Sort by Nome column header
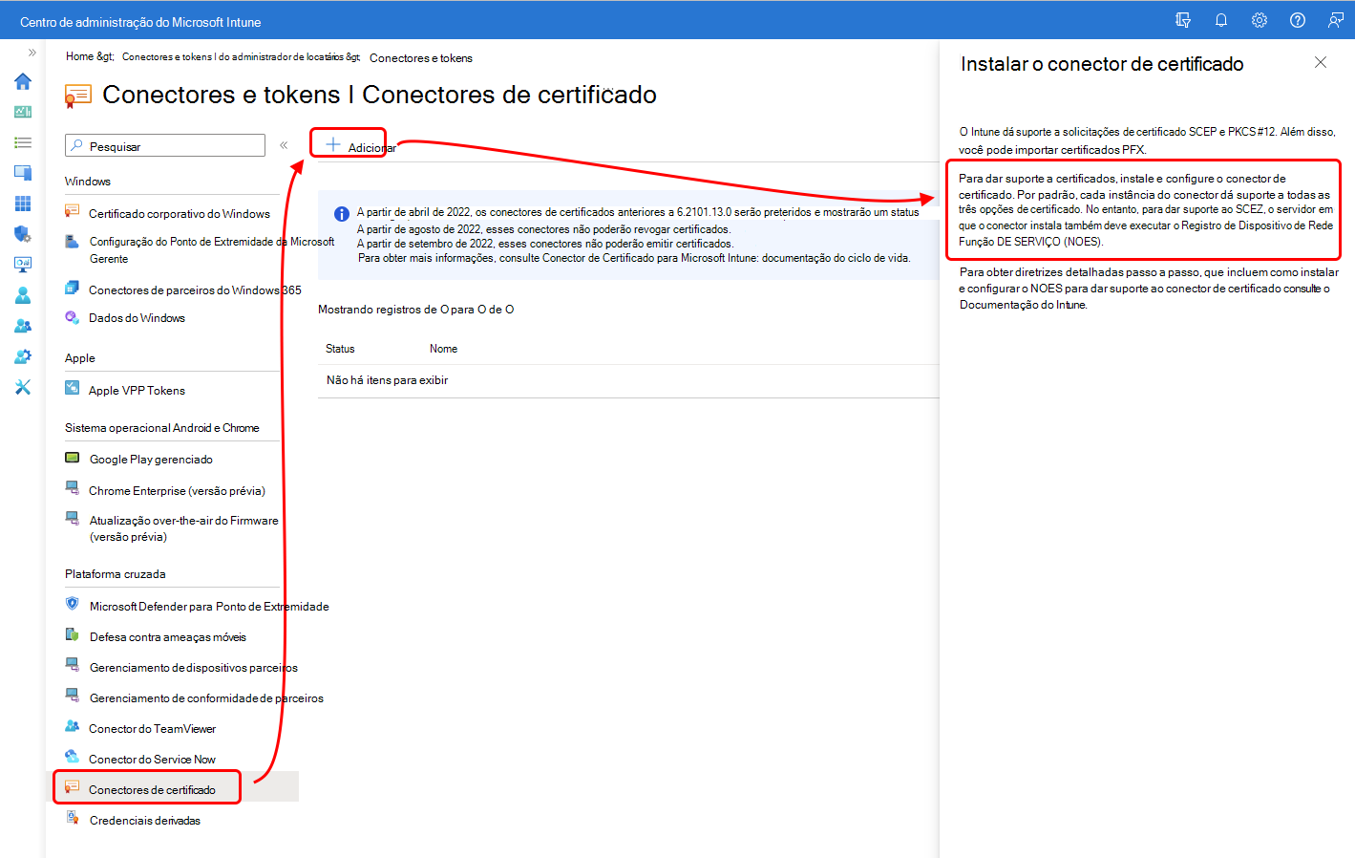This screenshot has height=858, width=1355. (443, 349)
